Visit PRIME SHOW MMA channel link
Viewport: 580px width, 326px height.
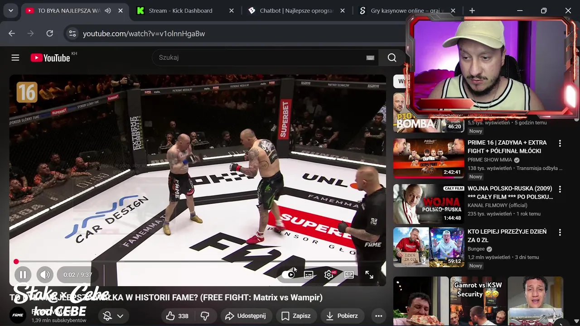pos(490,160)
